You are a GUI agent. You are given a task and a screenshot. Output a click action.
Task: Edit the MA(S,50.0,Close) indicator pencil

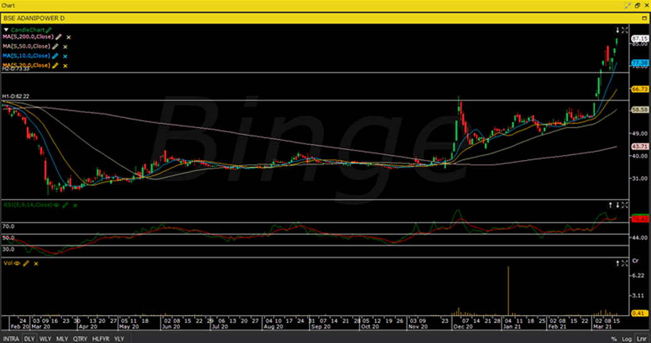coord(55,46)
